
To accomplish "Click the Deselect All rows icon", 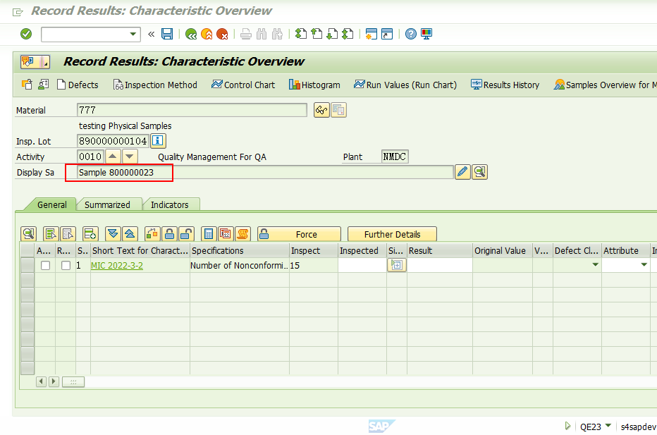I will pyautogui.click(x=68, y=234).
